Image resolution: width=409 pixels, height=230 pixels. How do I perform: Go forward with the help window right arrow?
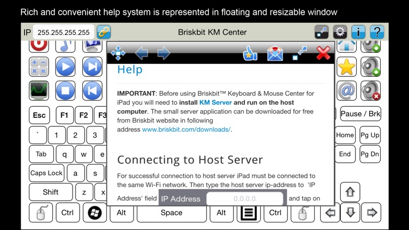click(164, 53)
